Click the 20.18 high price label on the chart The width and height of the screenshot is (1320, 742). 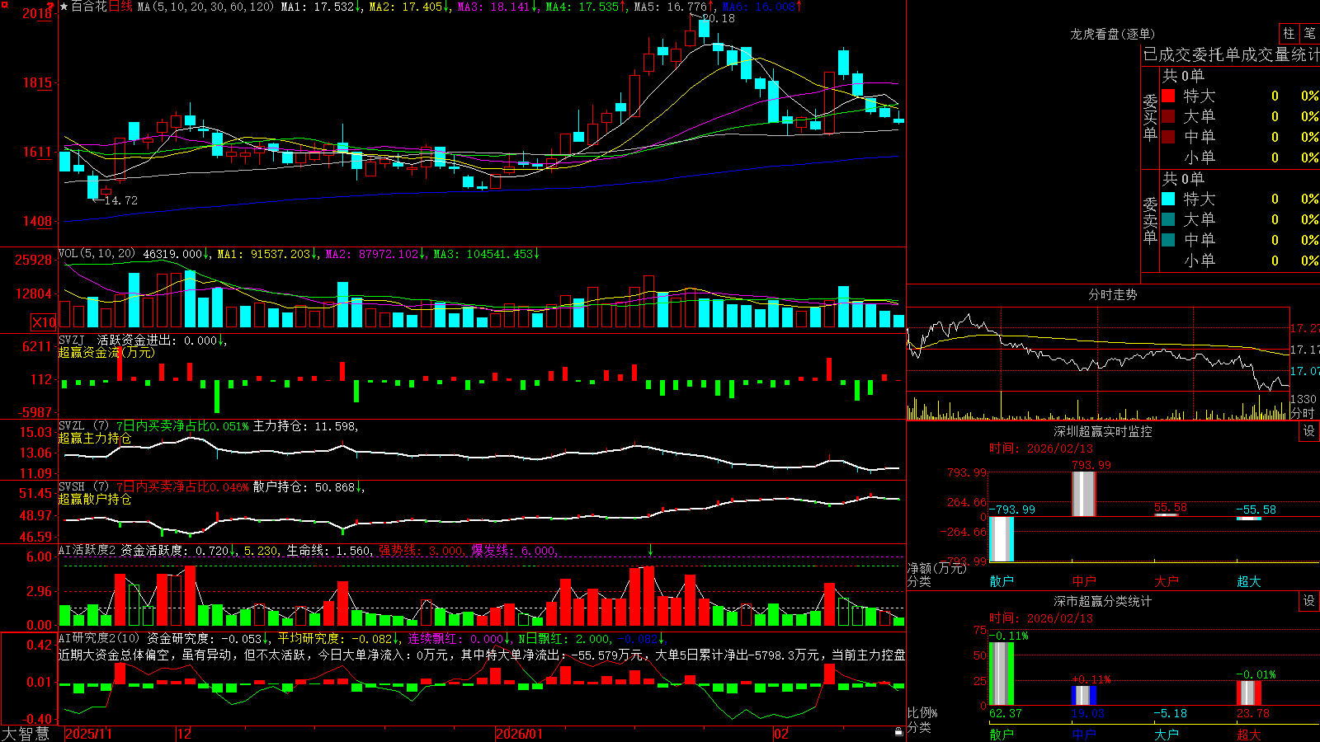coord(718,18)
